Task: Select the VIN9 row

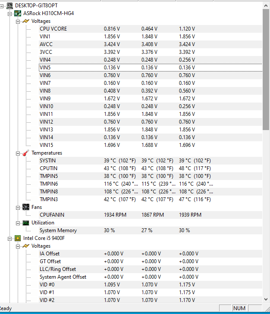Action: pyautogui.click(x=151, y=99)
